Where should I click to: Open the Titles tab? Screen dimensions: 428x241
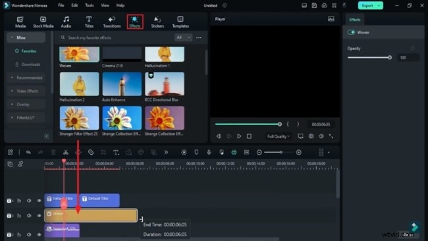click(x=89, y=22)
